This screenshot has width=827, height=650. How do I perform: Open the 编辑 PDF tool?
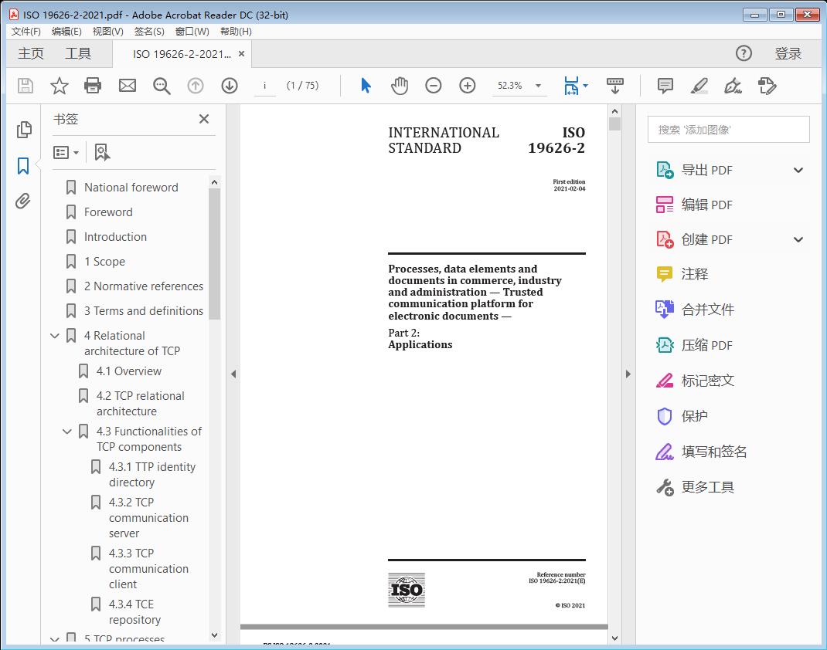(x=694, y=205)
